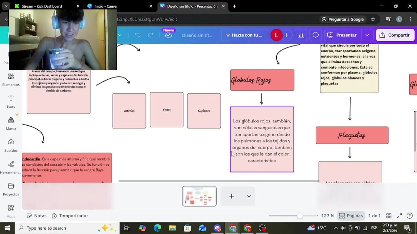Image resolution: width=417 pixels, height=234 pixels.
Task: Open the comments speech bubble
Action: click(x=315, y=35)
